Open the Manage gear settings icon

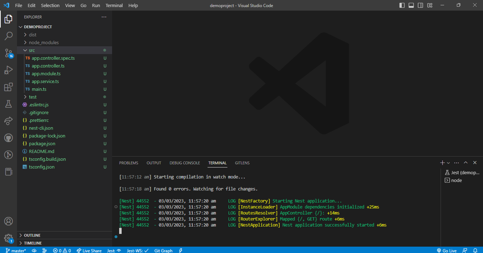tap(8, 238)
